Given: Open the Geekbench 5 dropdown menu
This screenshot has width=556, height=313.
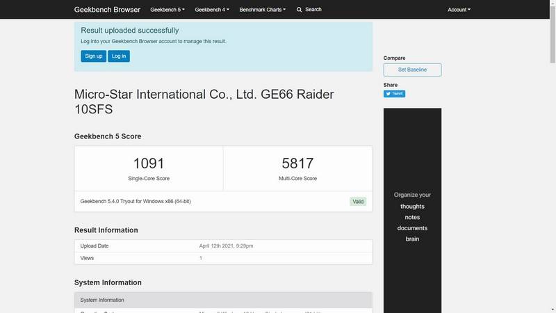Looking at the screenshot, I should [167, 10].
